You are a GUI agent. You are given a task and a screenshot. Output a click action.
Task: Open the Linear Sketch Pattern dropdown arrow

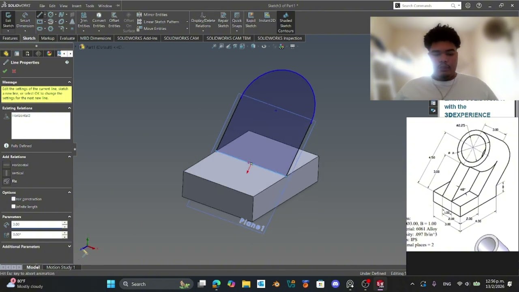click(x=187, y=21)
